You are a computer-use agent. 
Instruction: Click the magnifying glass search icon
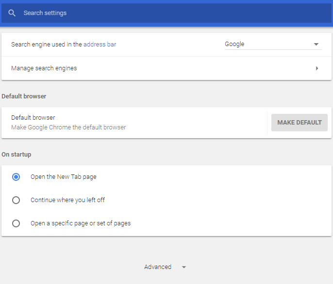(12, 13)
